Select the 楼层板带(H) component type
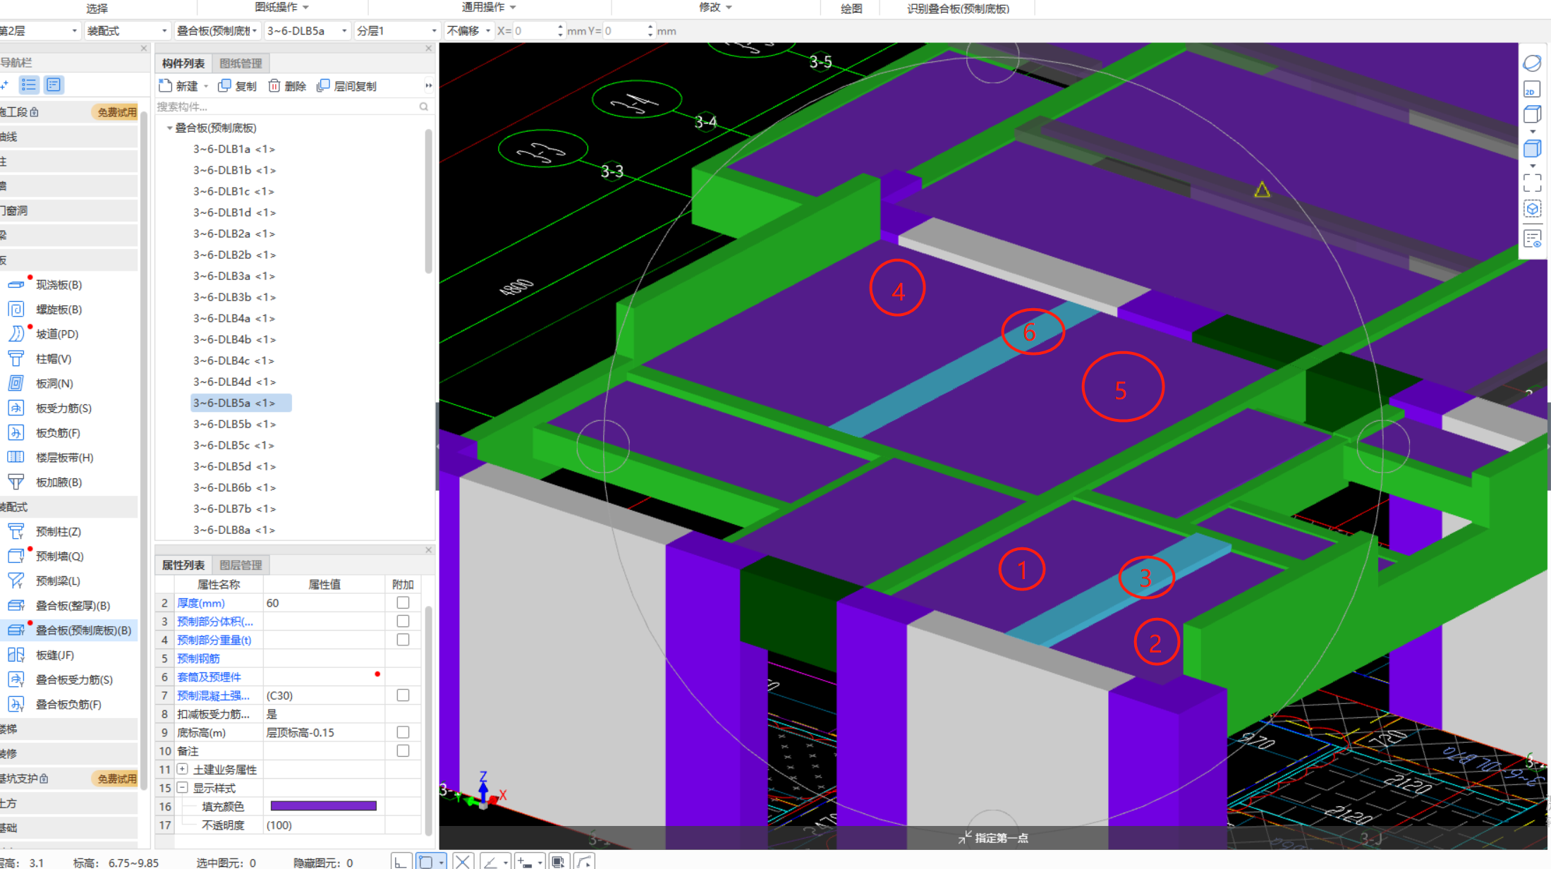1551x869 pixels. tap(64, 458)
